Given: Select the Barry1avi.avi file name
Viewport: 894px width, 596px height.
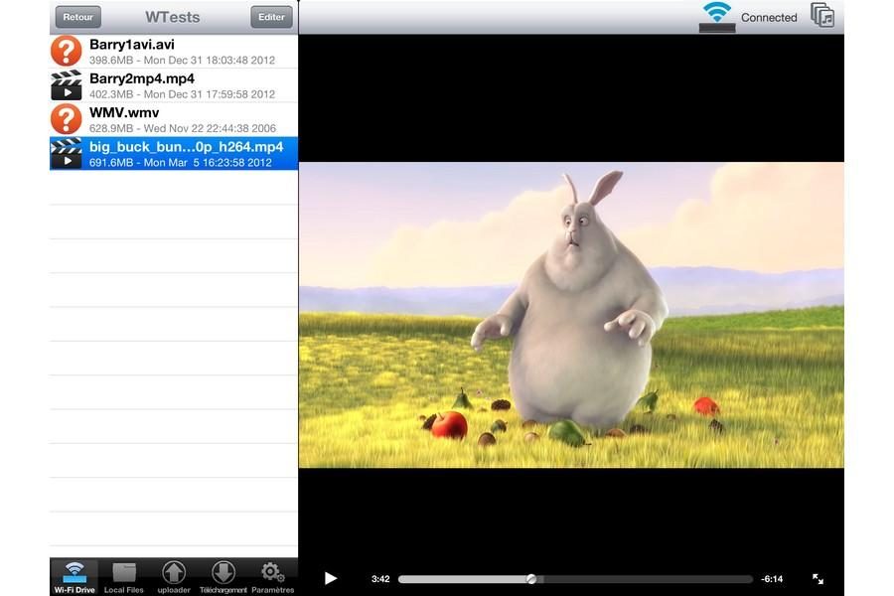Looking at the screenshot, I should (x=132, y=45).
